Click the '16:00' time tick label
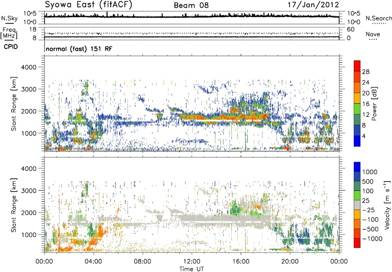The image size is (392, 272). point(241,262)
